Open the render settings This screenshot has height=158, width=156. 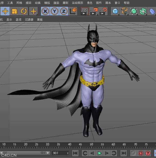pyautogui.click(x=103, y=11)
